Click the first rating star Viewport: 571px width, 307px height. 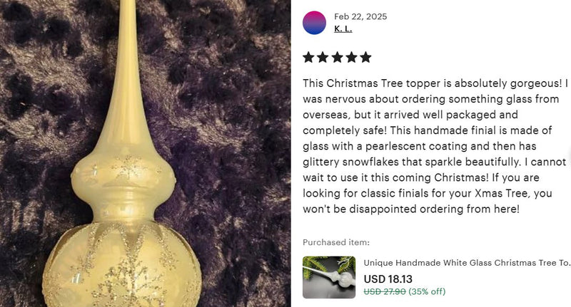pyautogui.click(x=308, y=58)
